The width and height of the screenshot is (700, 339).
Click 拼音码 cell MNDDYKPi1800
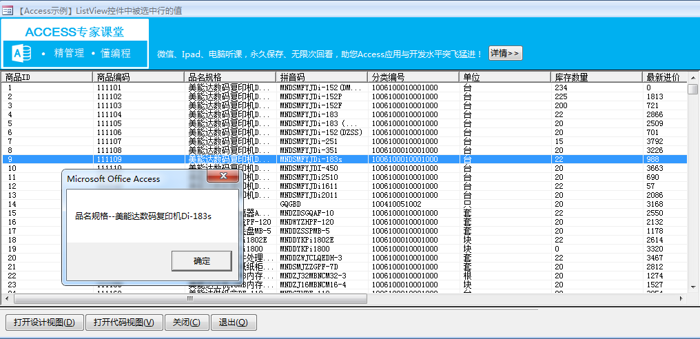[x=305, y=248]
